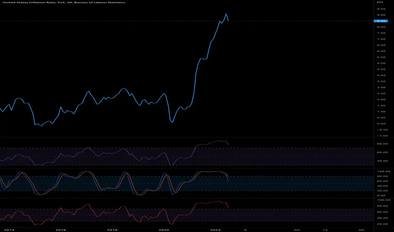
Task: Click the pct unit label above price axis
Action: 380,2
